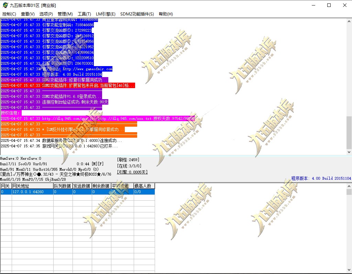352x274 pixels.
Task: Click log line 引擎交流QQ群①: 27299223
Action: coord(46,30)
